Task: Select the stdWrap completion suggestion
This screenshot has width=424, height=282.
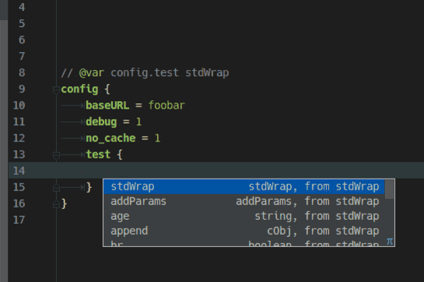Action: pyautogui.click(x=244, y=186)
